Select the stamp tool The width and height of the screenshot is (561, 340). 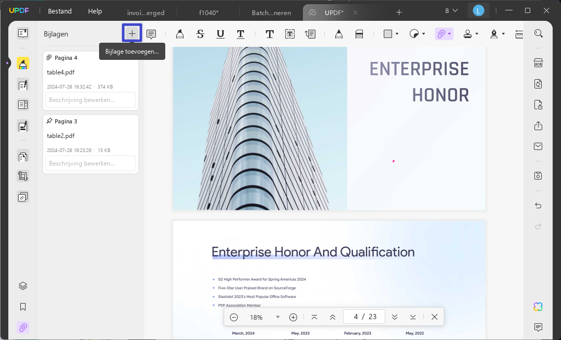coord(467,34)
